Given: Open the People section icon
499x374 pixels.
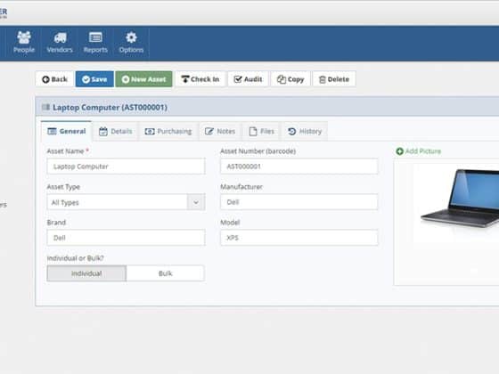Looking at the screenshot, I should coord(24,43).
